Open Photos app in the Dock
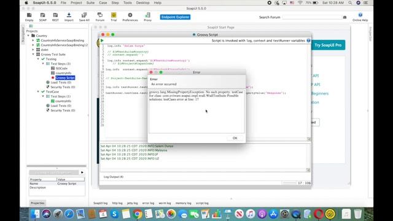Screen dimensions: 393x221 pyautogui.click(x=171, y=214)
